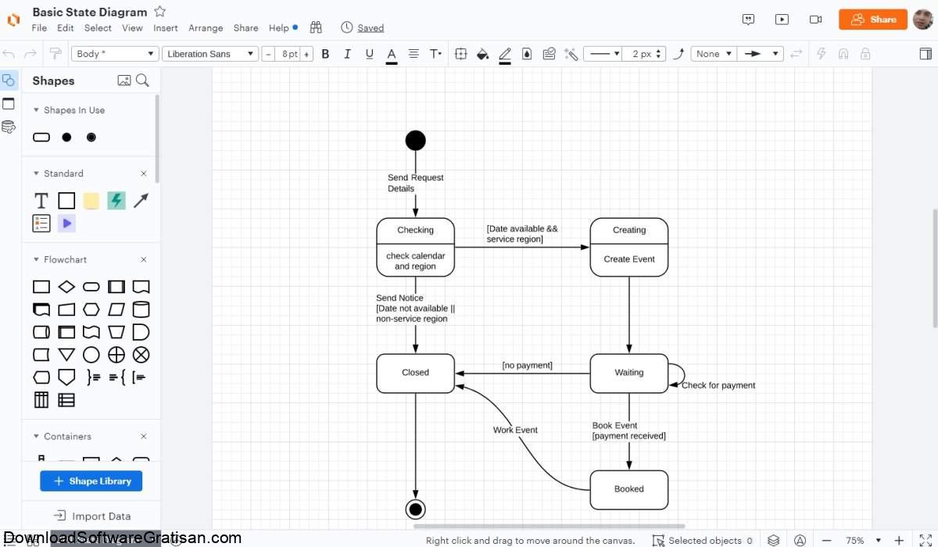Open the zoom level 75% dropdown
938x547 pixels.
[863, 540]
